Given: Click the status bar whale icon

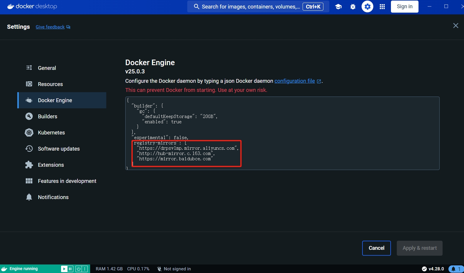Looking at the screenshot, I should click(x=4, y=269).
